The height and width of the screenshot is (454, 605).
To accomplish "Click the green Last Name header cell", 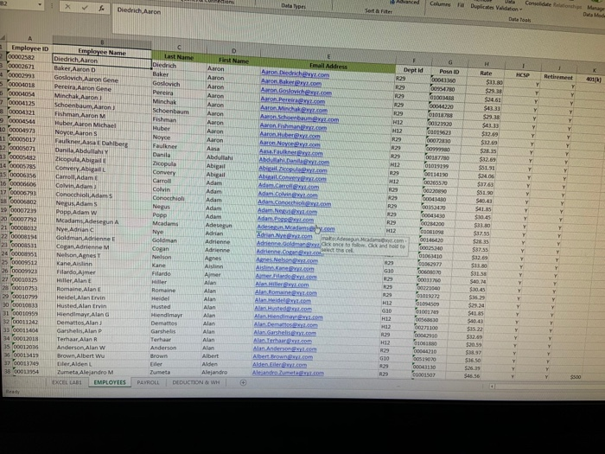I will tap(179, 57).
